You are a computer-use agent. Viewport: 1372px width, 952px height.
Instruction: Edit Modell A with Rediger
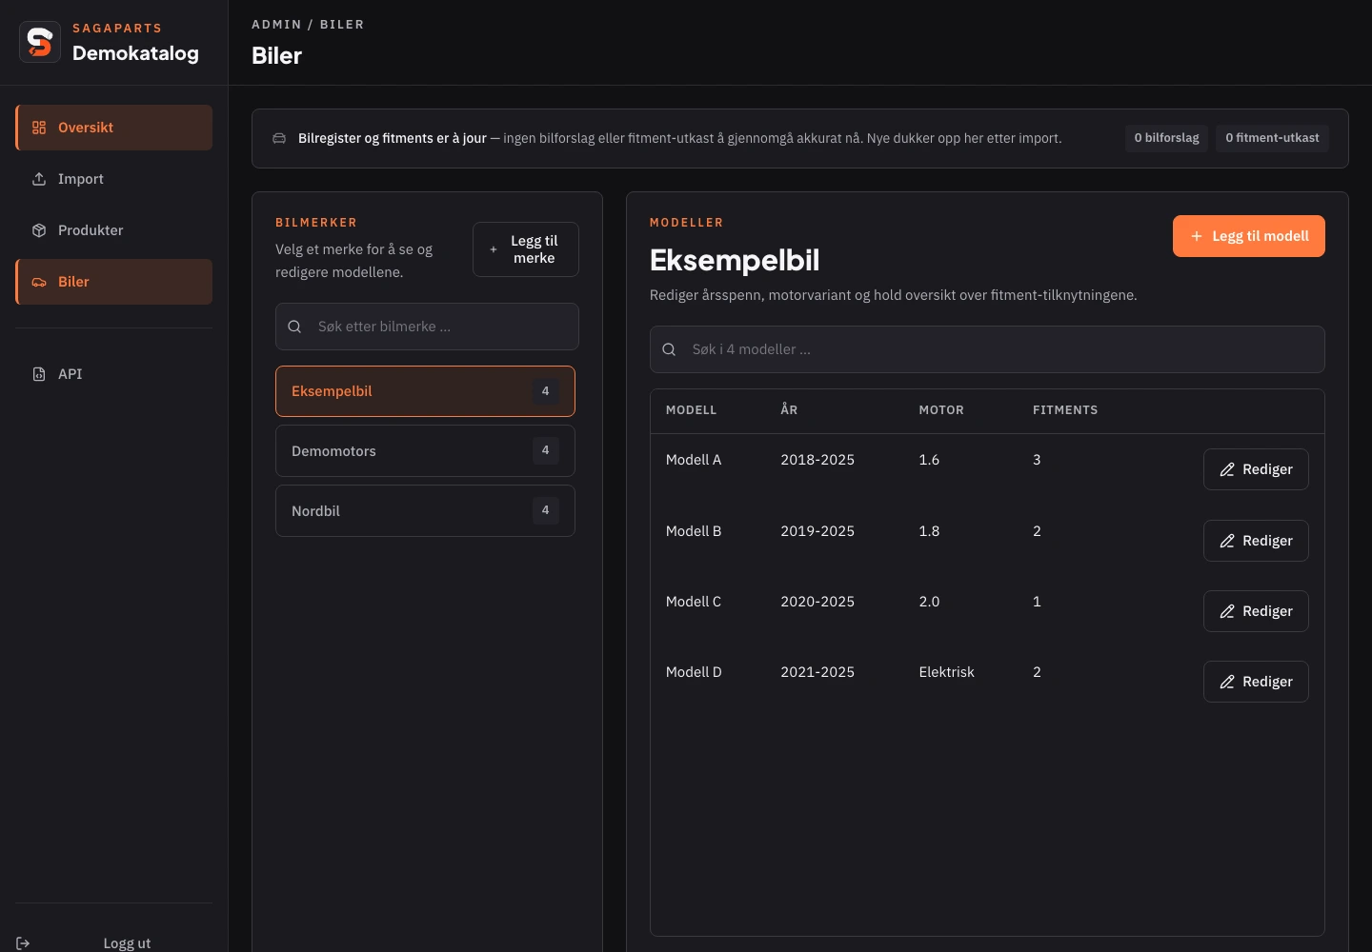1256,469
